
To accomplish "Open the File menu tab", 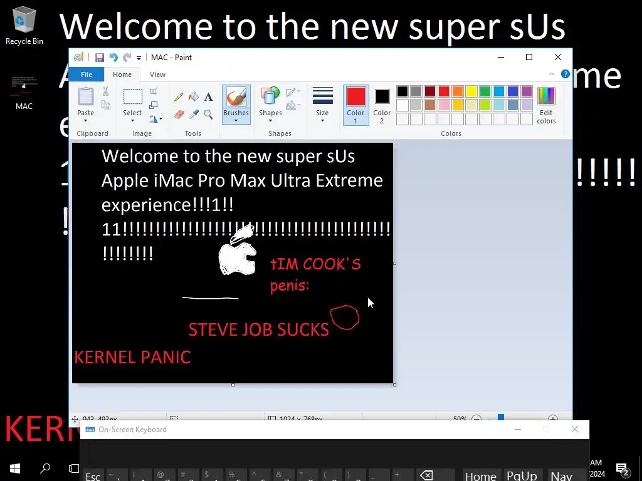I will 87,75.
